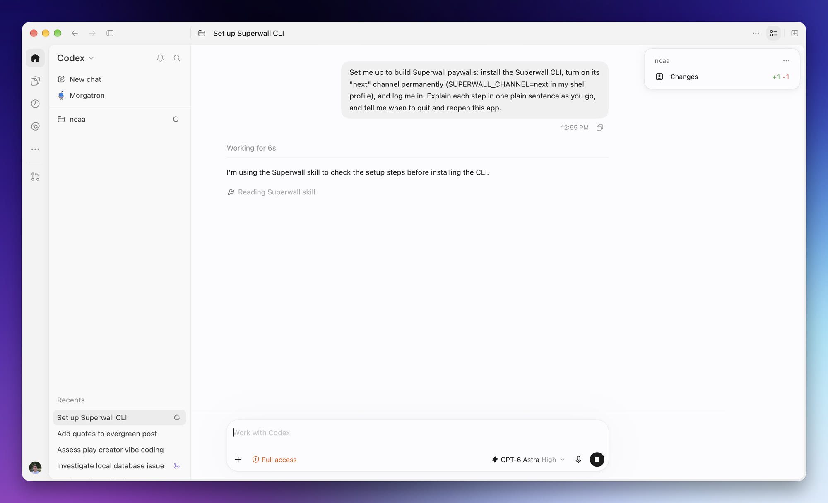Screen dimensions: 828x503
Task: Click the folder icon beside the title
Action: coord(202,33)
